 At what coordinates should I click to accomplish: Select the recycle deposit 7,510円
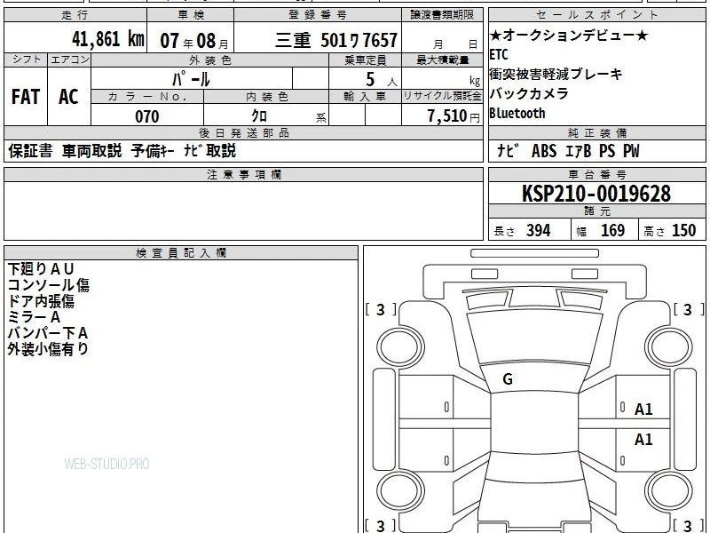pyautogui.click(x=454, y=116)
